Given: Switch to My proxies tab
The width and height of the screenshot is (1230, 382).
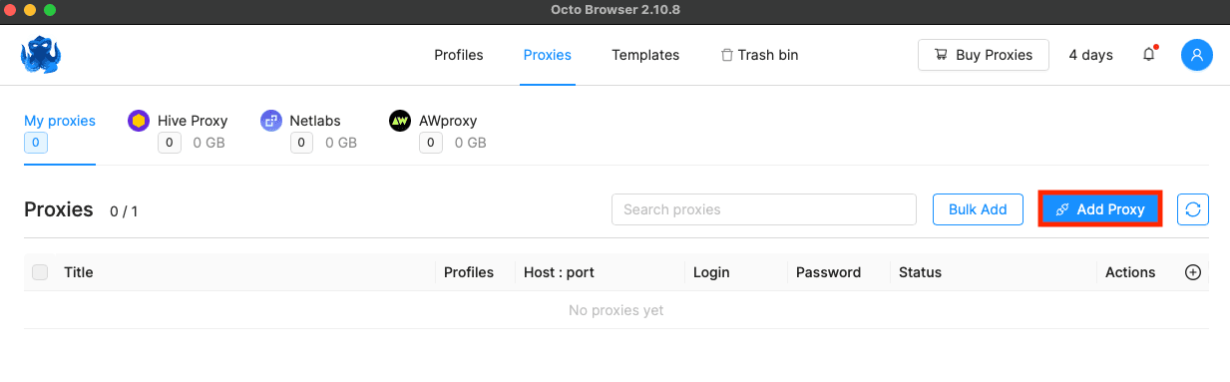Looking at the screenshot, I should pos(60,121).
